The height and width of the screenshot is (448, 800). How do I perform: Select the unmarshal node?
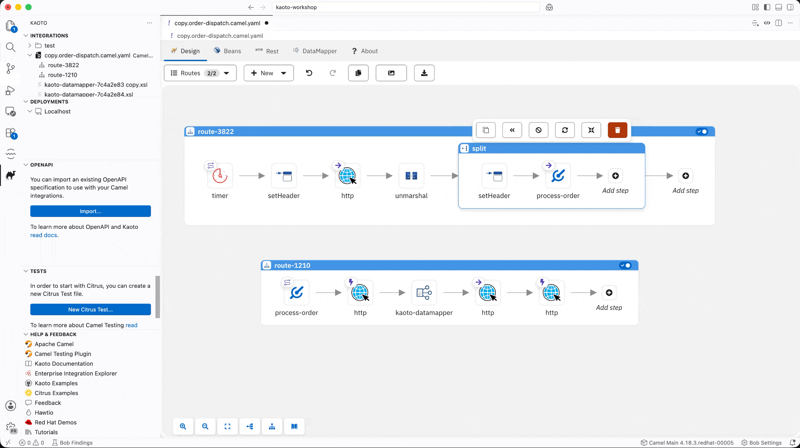[411, 176]
